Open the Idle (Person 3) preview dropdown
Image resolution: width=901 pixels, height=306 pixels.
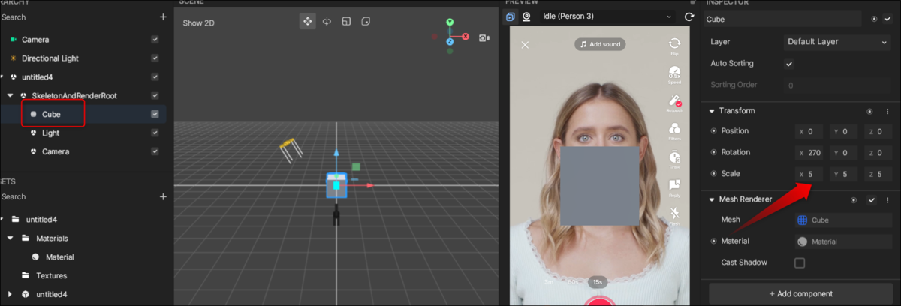(607, 16)
